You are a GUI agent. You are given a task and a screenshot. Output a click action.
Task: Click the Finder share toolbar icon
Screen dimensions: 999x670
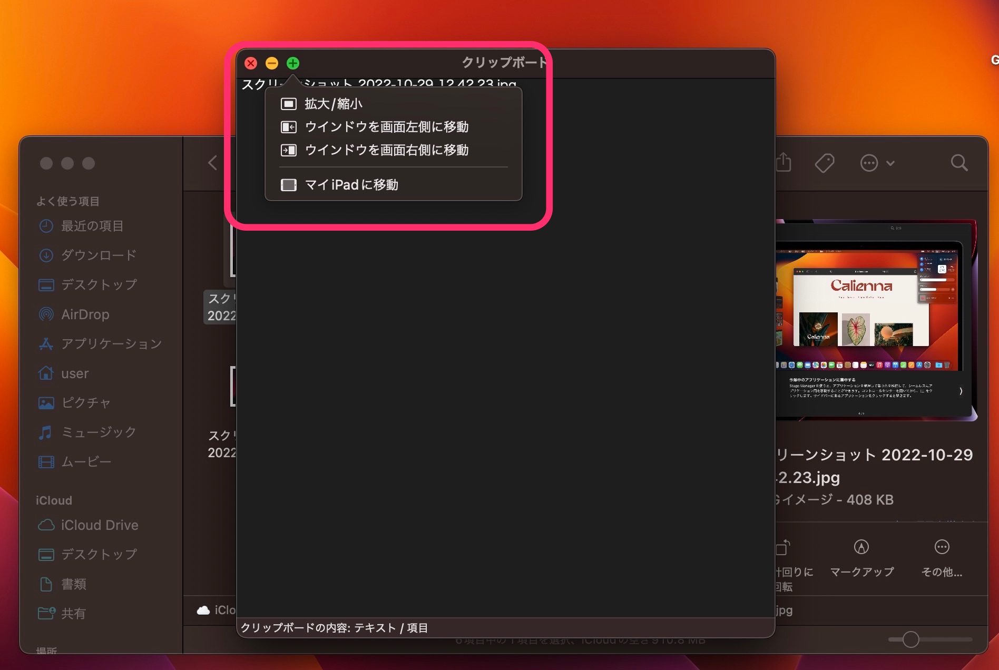pyautogui.click(x=784, y=163)
